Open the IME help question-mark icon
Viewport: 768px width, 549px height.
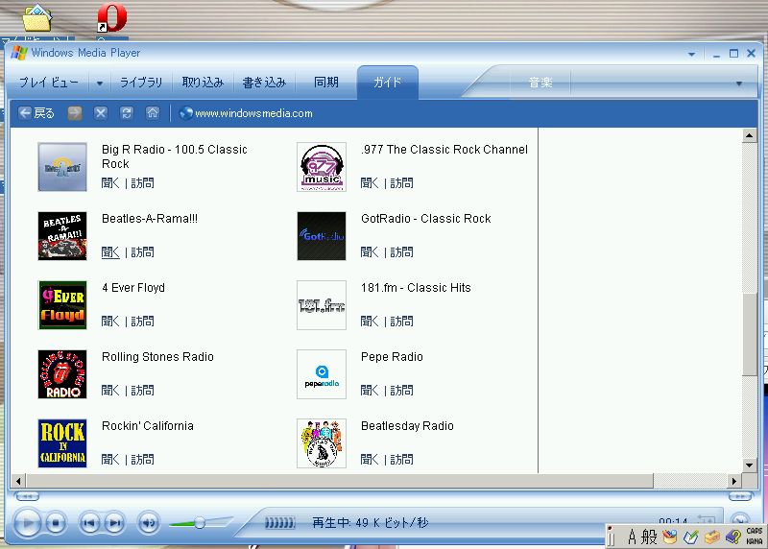(733, 537)
